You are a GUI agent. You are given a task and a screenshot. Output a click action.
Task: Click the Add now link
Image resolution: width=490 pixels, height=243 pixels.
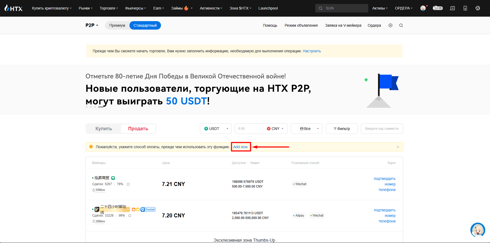[240, 147]
